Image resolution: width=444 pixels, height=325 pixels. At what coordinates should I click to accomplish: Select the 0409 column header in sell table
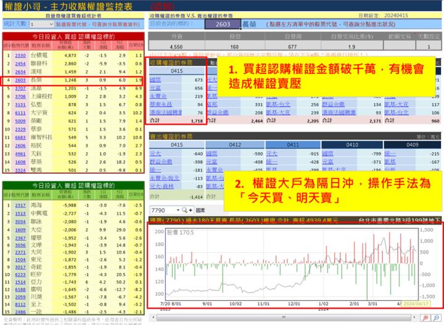tap(413, 145)
